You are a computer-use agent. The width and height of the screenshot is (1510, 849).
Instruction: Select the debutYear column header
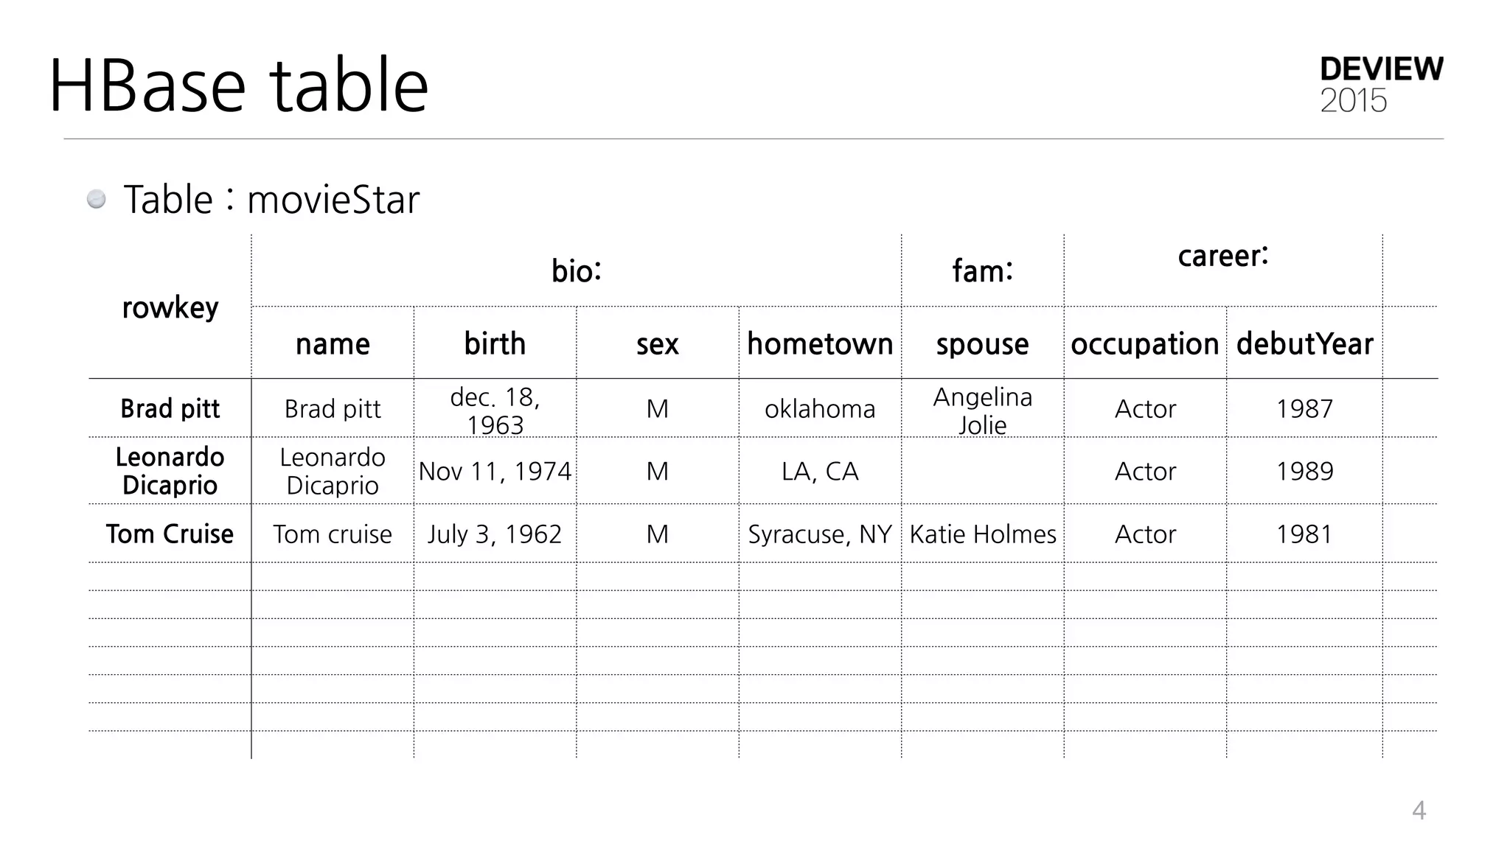pos(1305,343)
